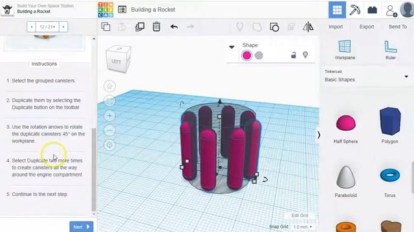The image size is (414, 232).
Task: Click the lesson avatar icon at top left
Action: [x=7, y=10]
